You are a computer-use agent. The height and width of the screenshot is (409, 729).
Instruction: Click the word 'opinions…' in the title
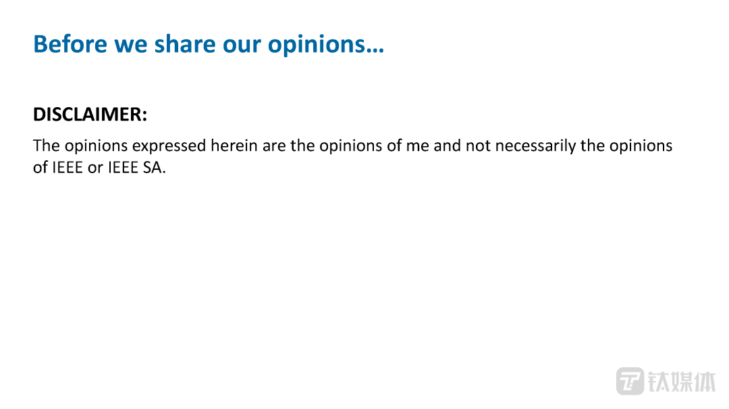(x=325, y=44)
